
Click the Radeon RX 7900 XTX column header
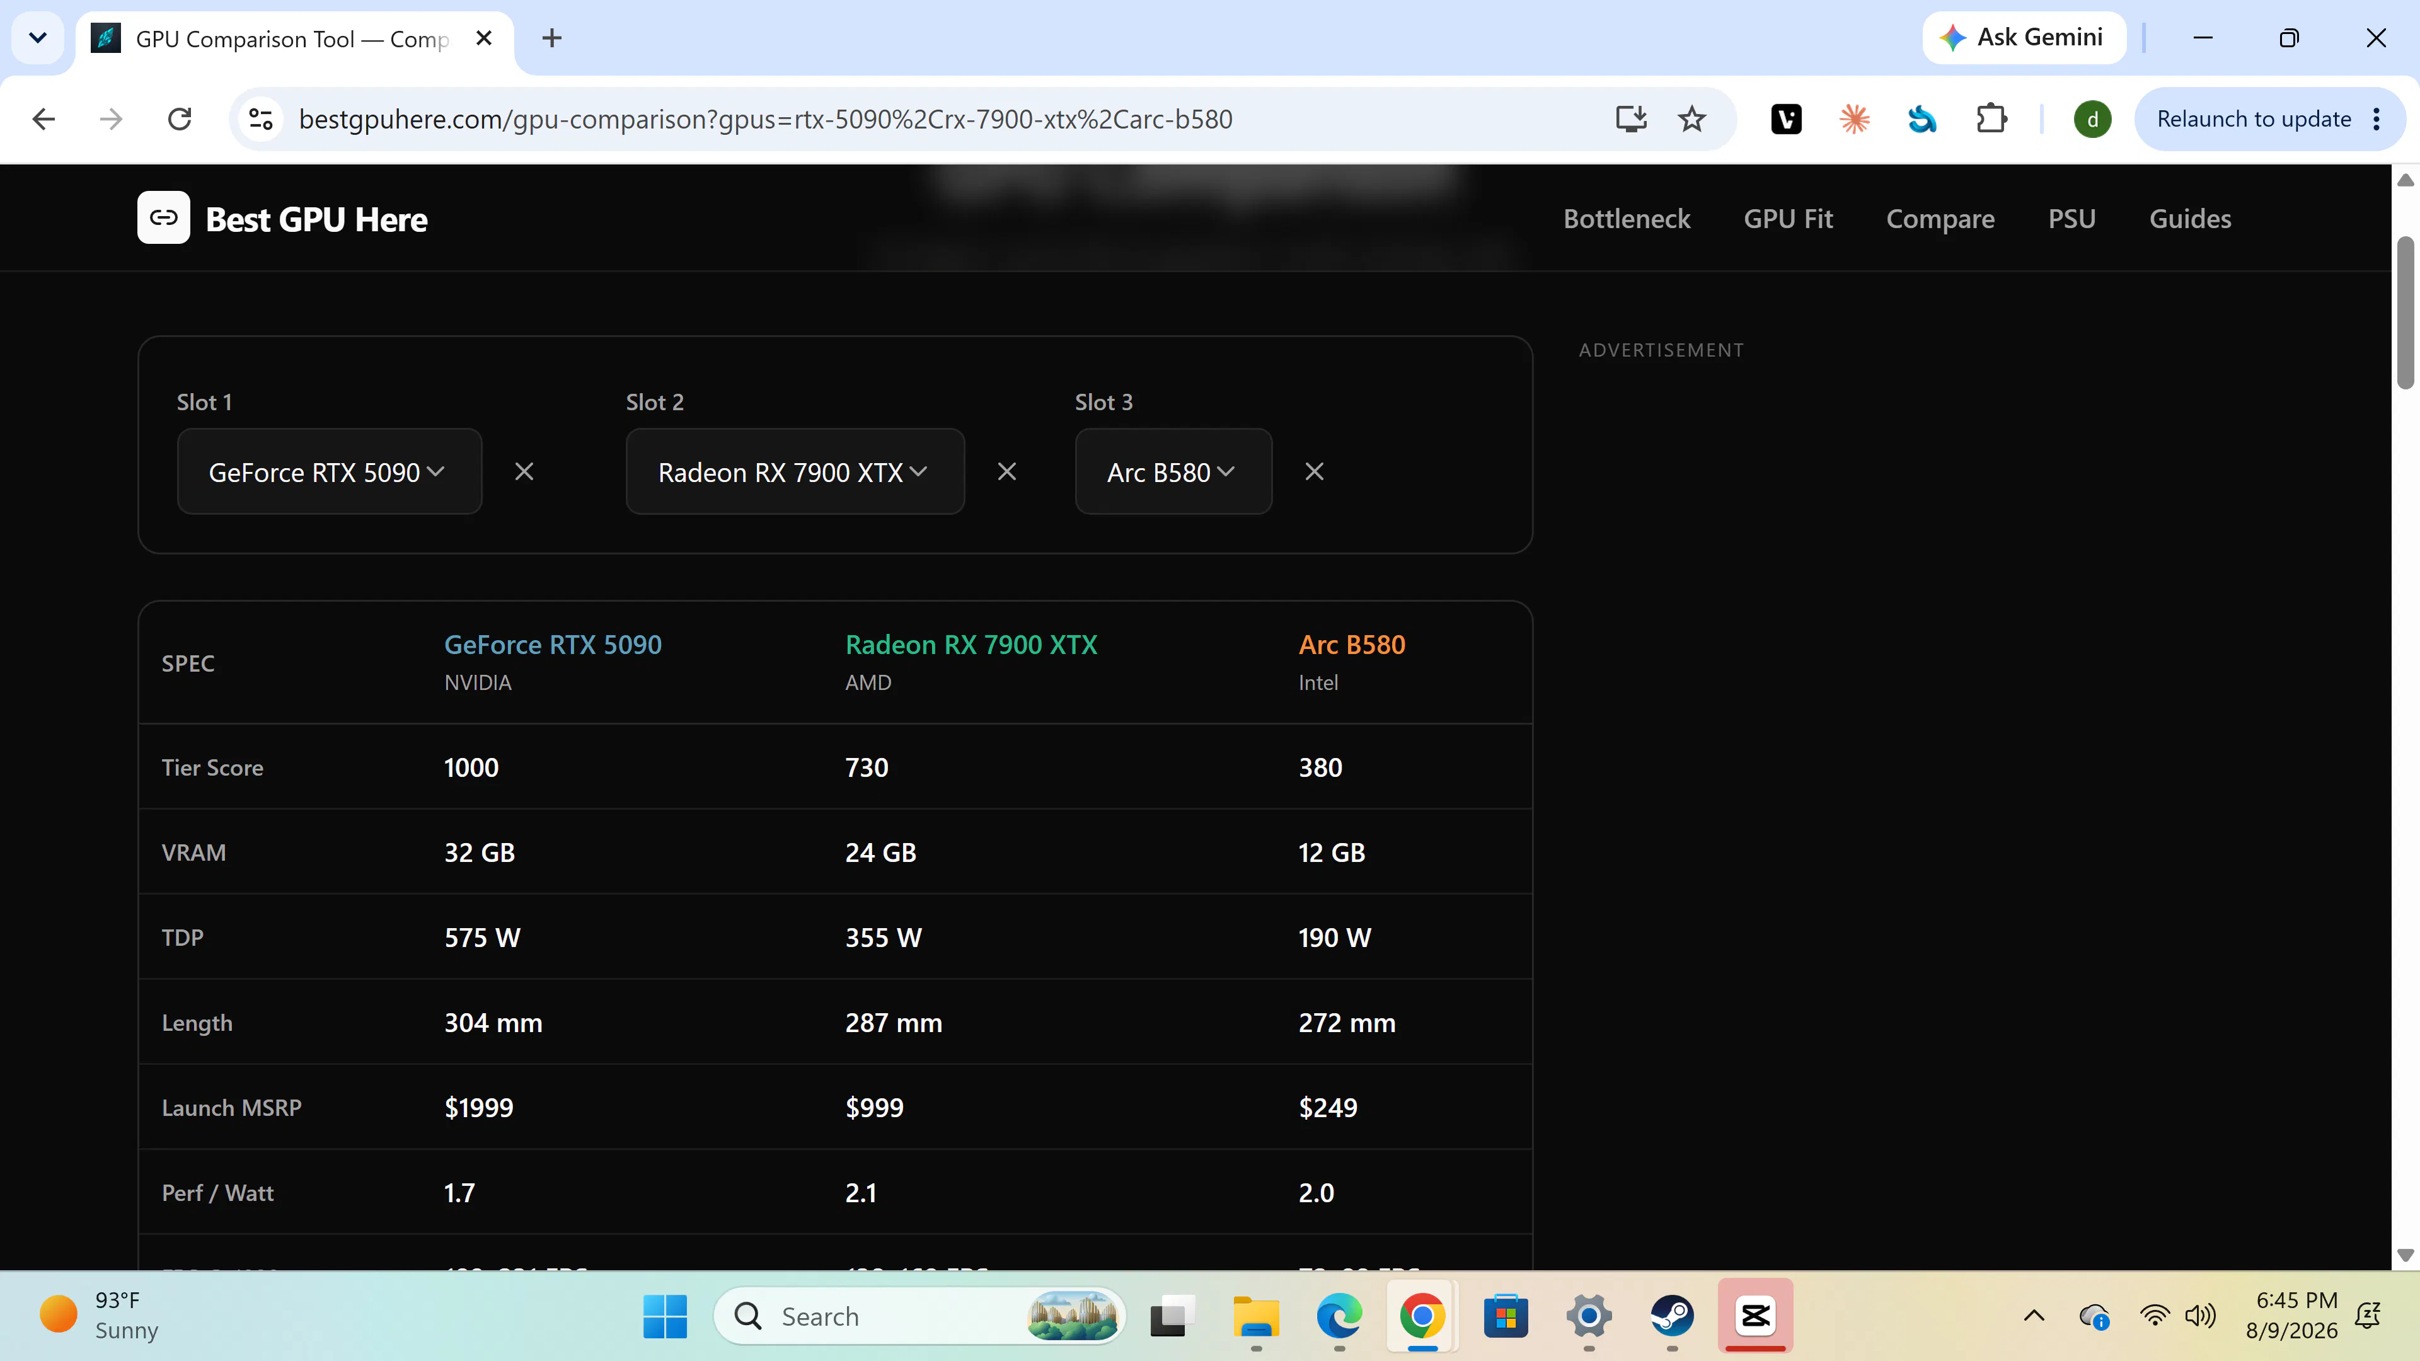[971, 645]
